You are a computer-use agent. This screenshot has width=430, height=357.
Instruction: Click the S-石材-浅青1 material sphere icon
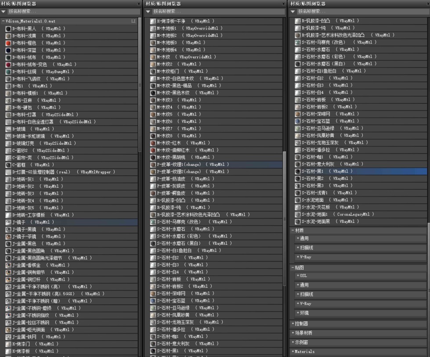tap(297, 193)
